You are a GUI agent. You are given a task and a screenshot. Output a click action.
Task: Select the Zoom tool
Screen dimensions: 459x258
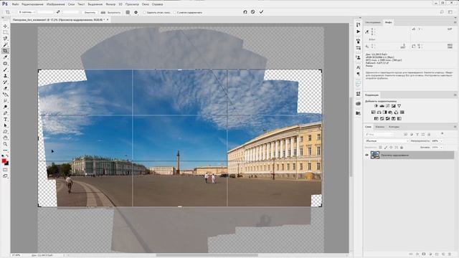[5, 144]
